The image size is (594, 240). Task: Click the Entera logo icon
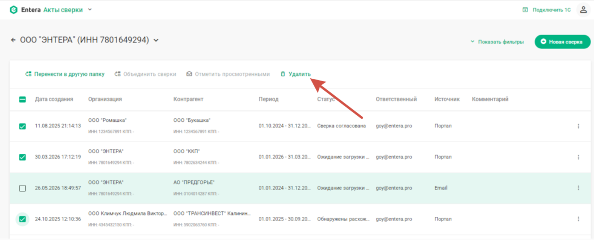[x=14, y=10]
